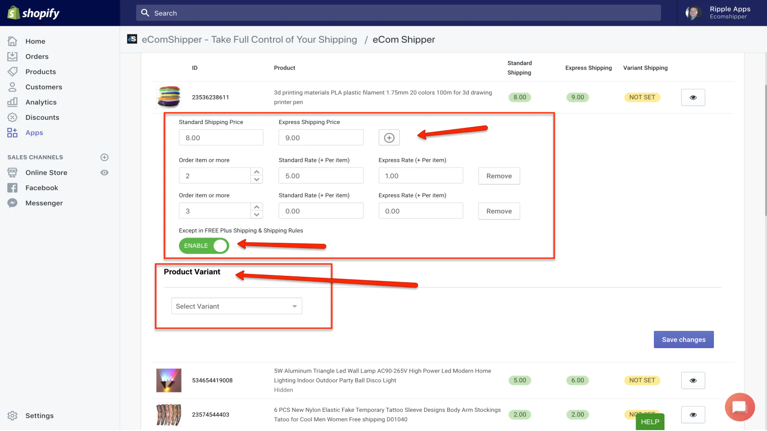
Task: Increase second order item count stepper
Action: coord(257,207)
